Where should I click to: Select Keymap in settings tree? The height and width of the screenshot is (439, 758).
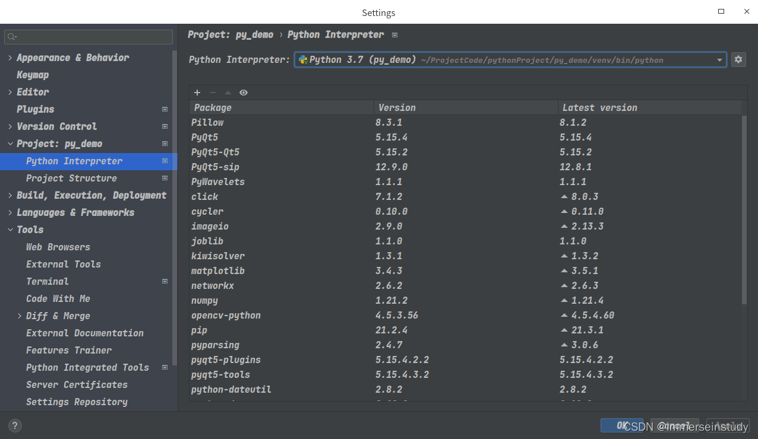(33, 75)
